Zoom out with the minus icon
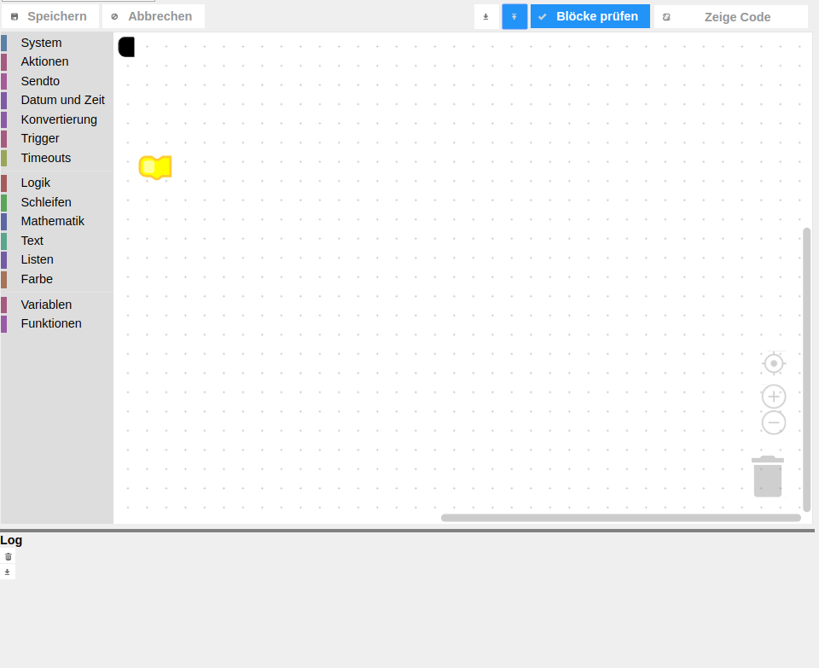The width and height of the screenshot is (819, 668). click(x=774, y=422)
